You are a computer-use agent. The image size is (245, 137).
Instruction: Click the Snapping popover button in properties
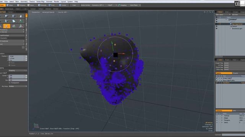18,70
